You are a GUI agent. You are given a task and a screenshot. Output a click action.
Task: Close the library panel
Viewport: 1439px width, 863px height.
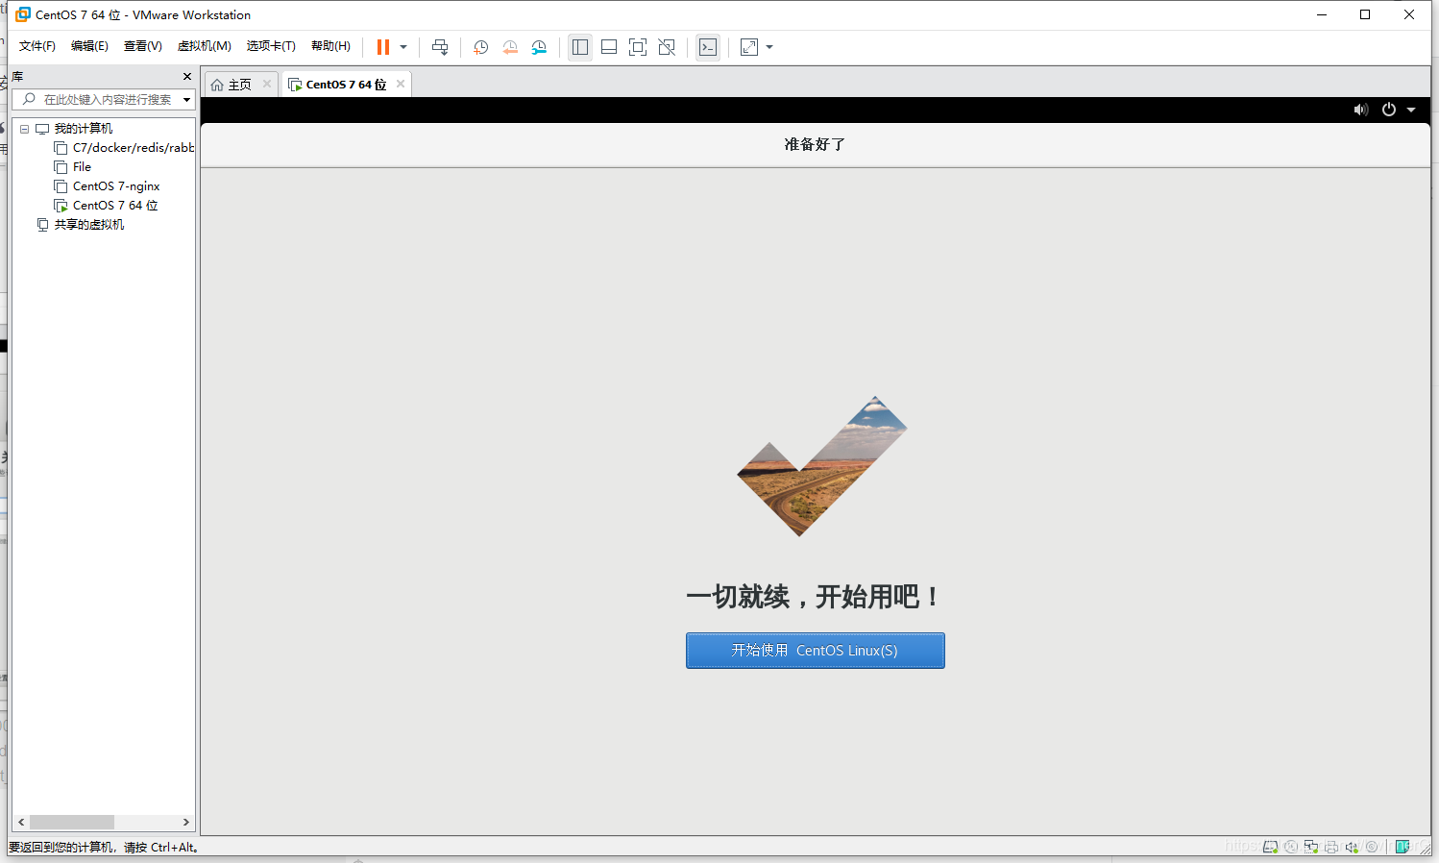[x=187, y=76]
